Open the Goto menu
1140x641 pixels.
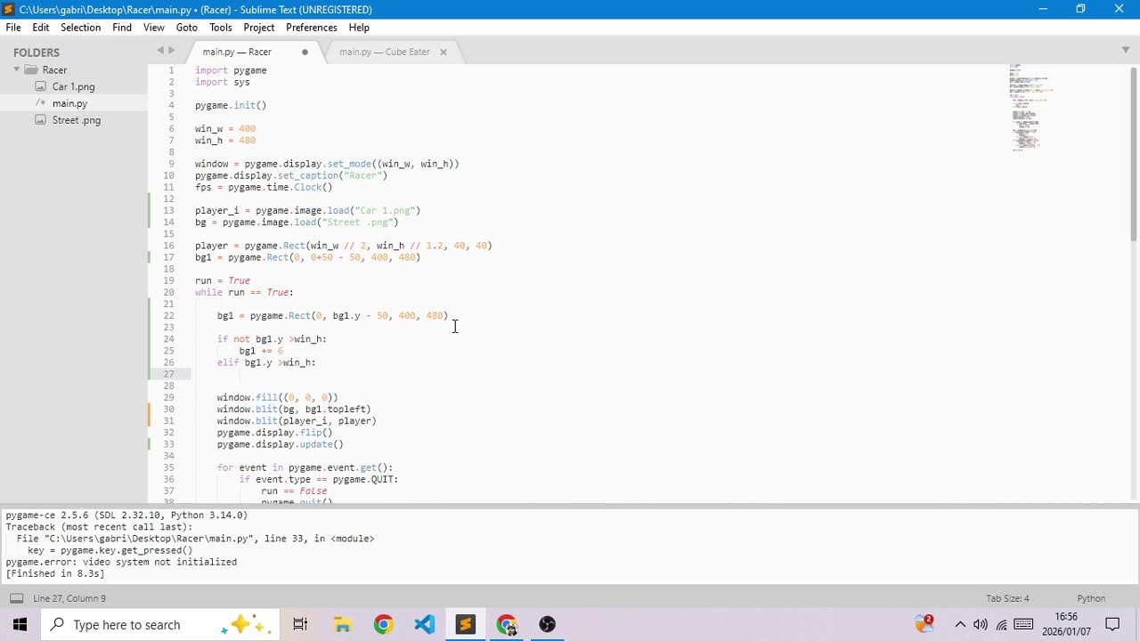coord(187,28)
